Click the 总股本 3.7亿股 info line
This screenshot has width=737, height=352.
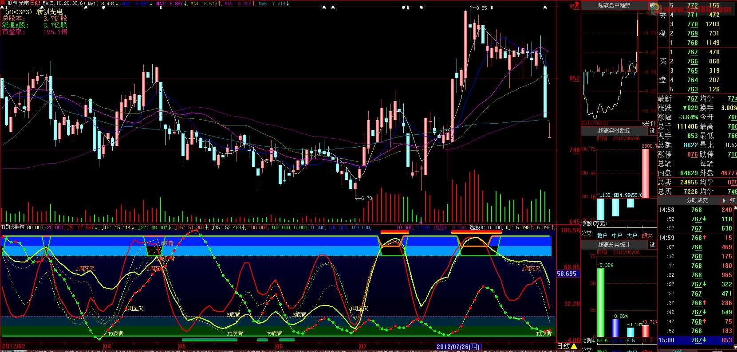35,19
